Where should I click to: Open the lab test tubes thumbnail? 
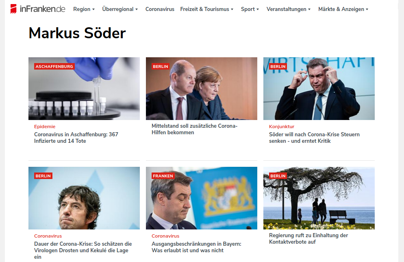pyautogui.click(x=84, y=88)
